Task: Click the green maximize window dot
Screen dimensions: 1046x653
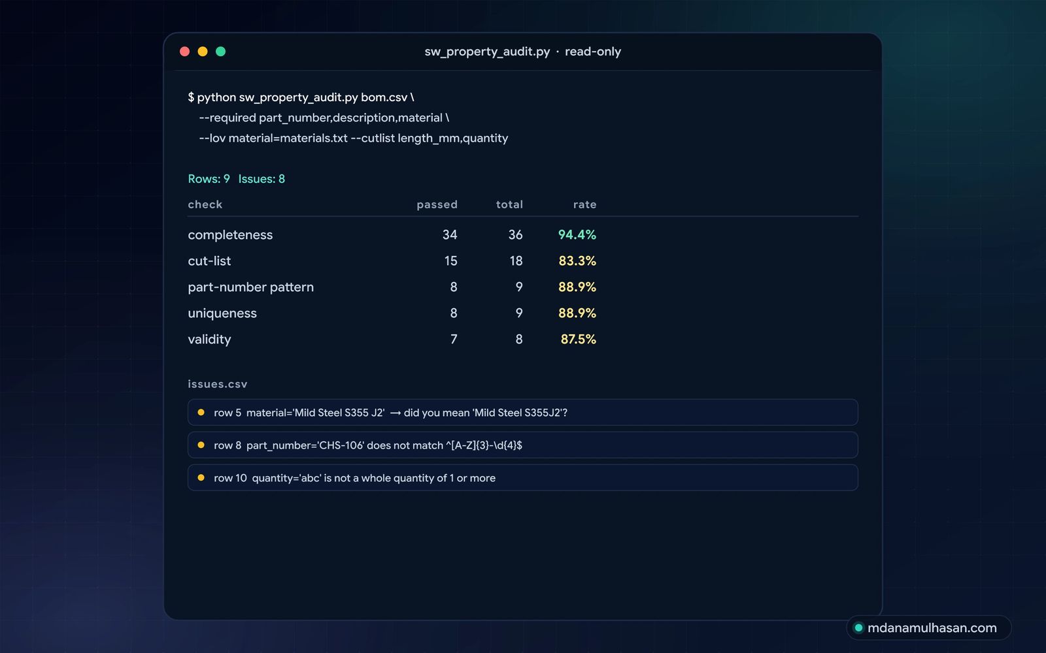Action: (x=221, y=52)
